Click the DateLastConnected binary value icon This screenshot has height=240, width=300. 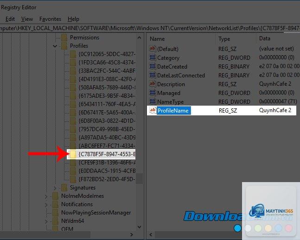pyautogui.click(x=153, y=75)
